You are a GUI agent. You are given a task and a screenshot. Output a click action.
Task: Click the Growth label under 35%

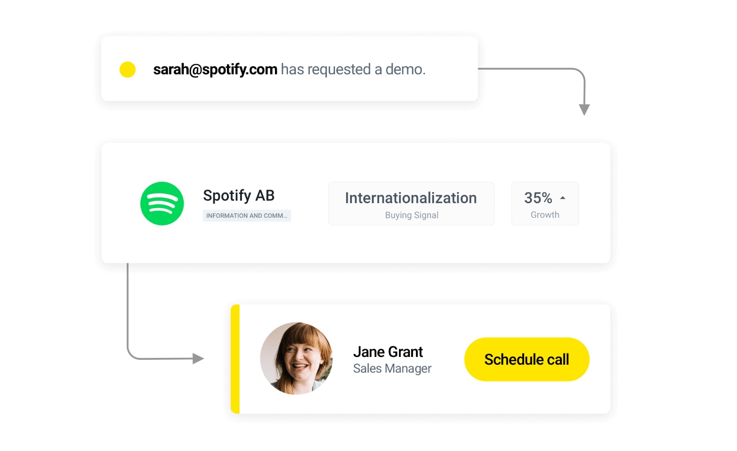pos(545,215)
